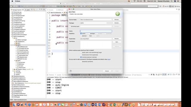191x107 pixels.
Task: Click the OOP2 package icon in the tree
Action: [16, 45]
